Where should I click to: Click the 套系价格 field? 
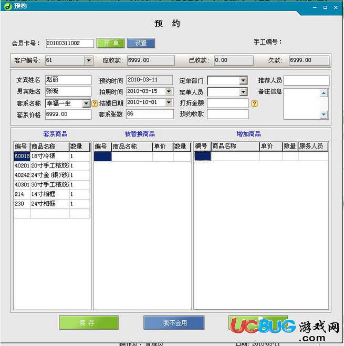(x=68, y=114)
